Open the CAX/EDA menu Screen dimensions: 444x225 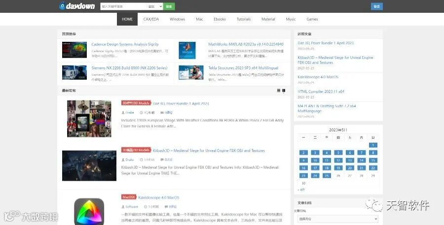(151, 19)
